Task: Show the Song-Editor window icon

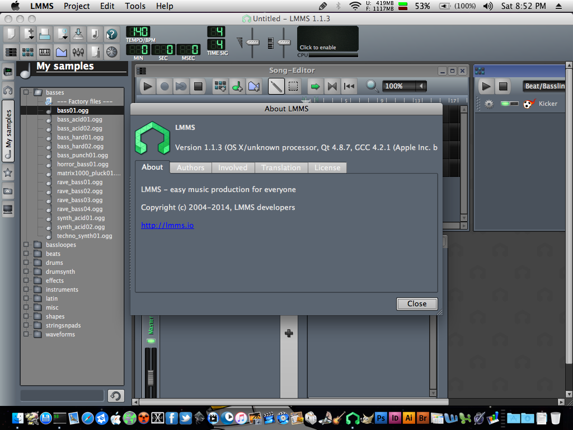Action: (x=11, y=52)
